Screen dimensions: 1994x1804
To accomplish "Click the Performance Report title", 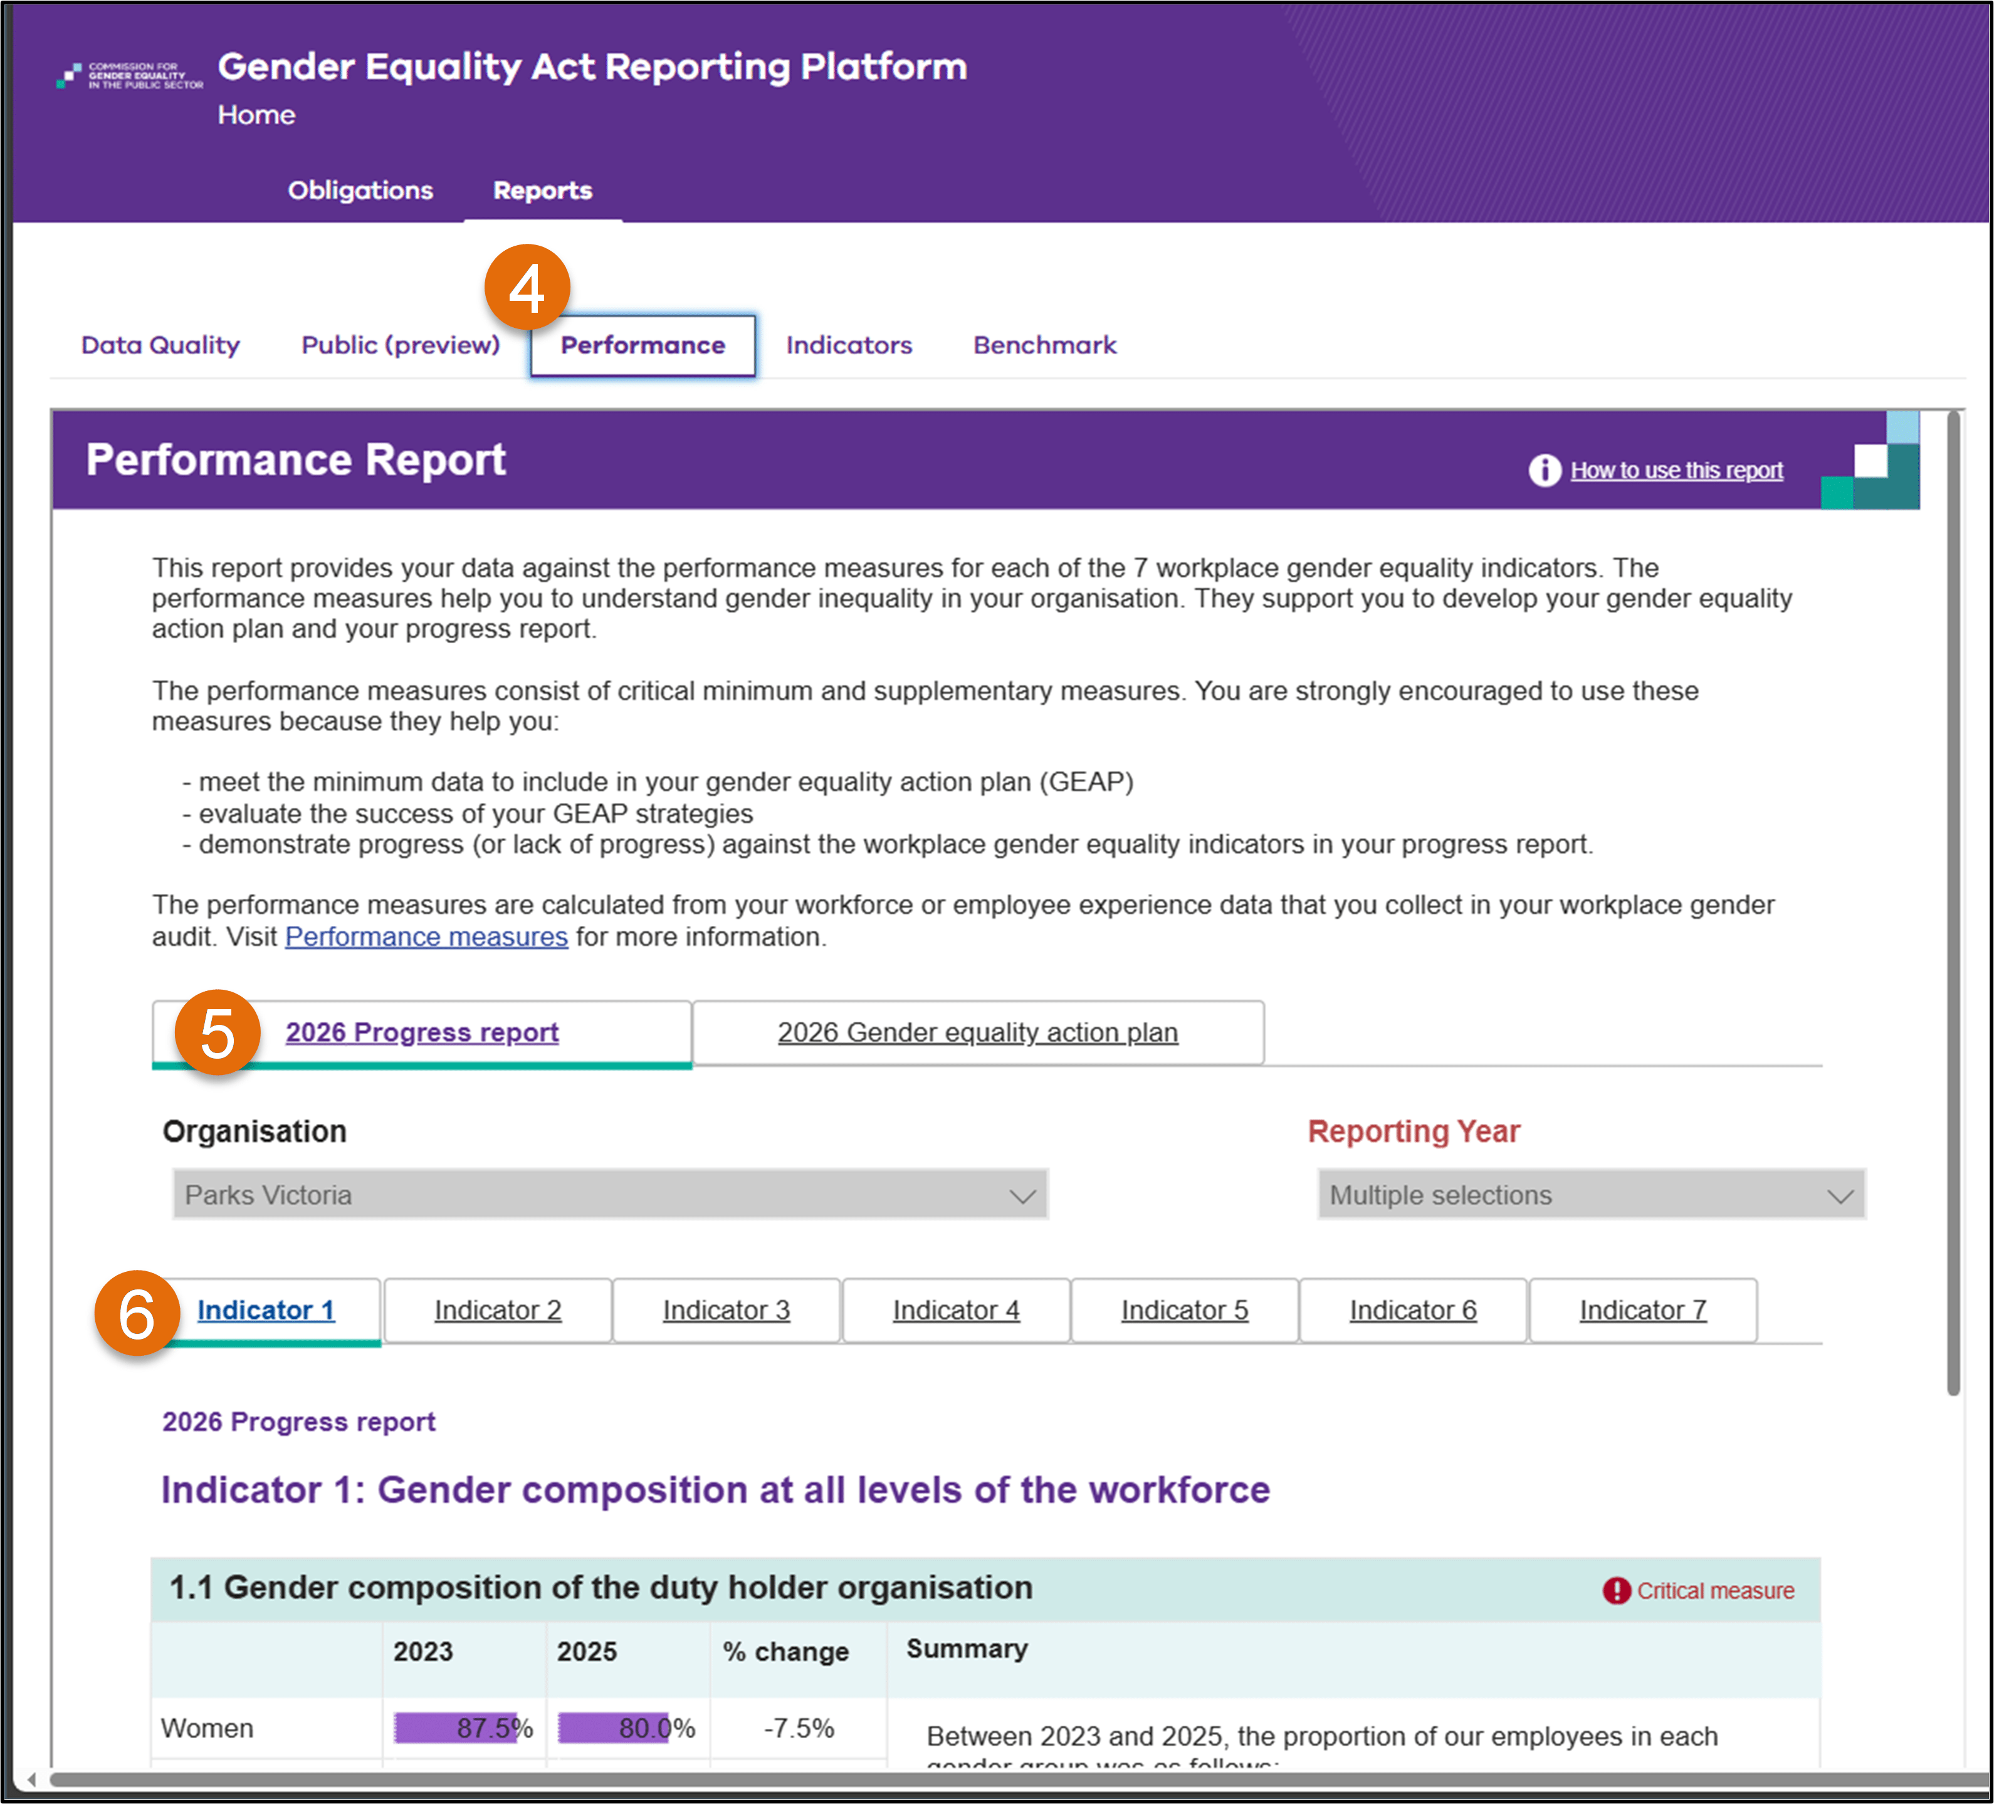I will pos(296,460).
